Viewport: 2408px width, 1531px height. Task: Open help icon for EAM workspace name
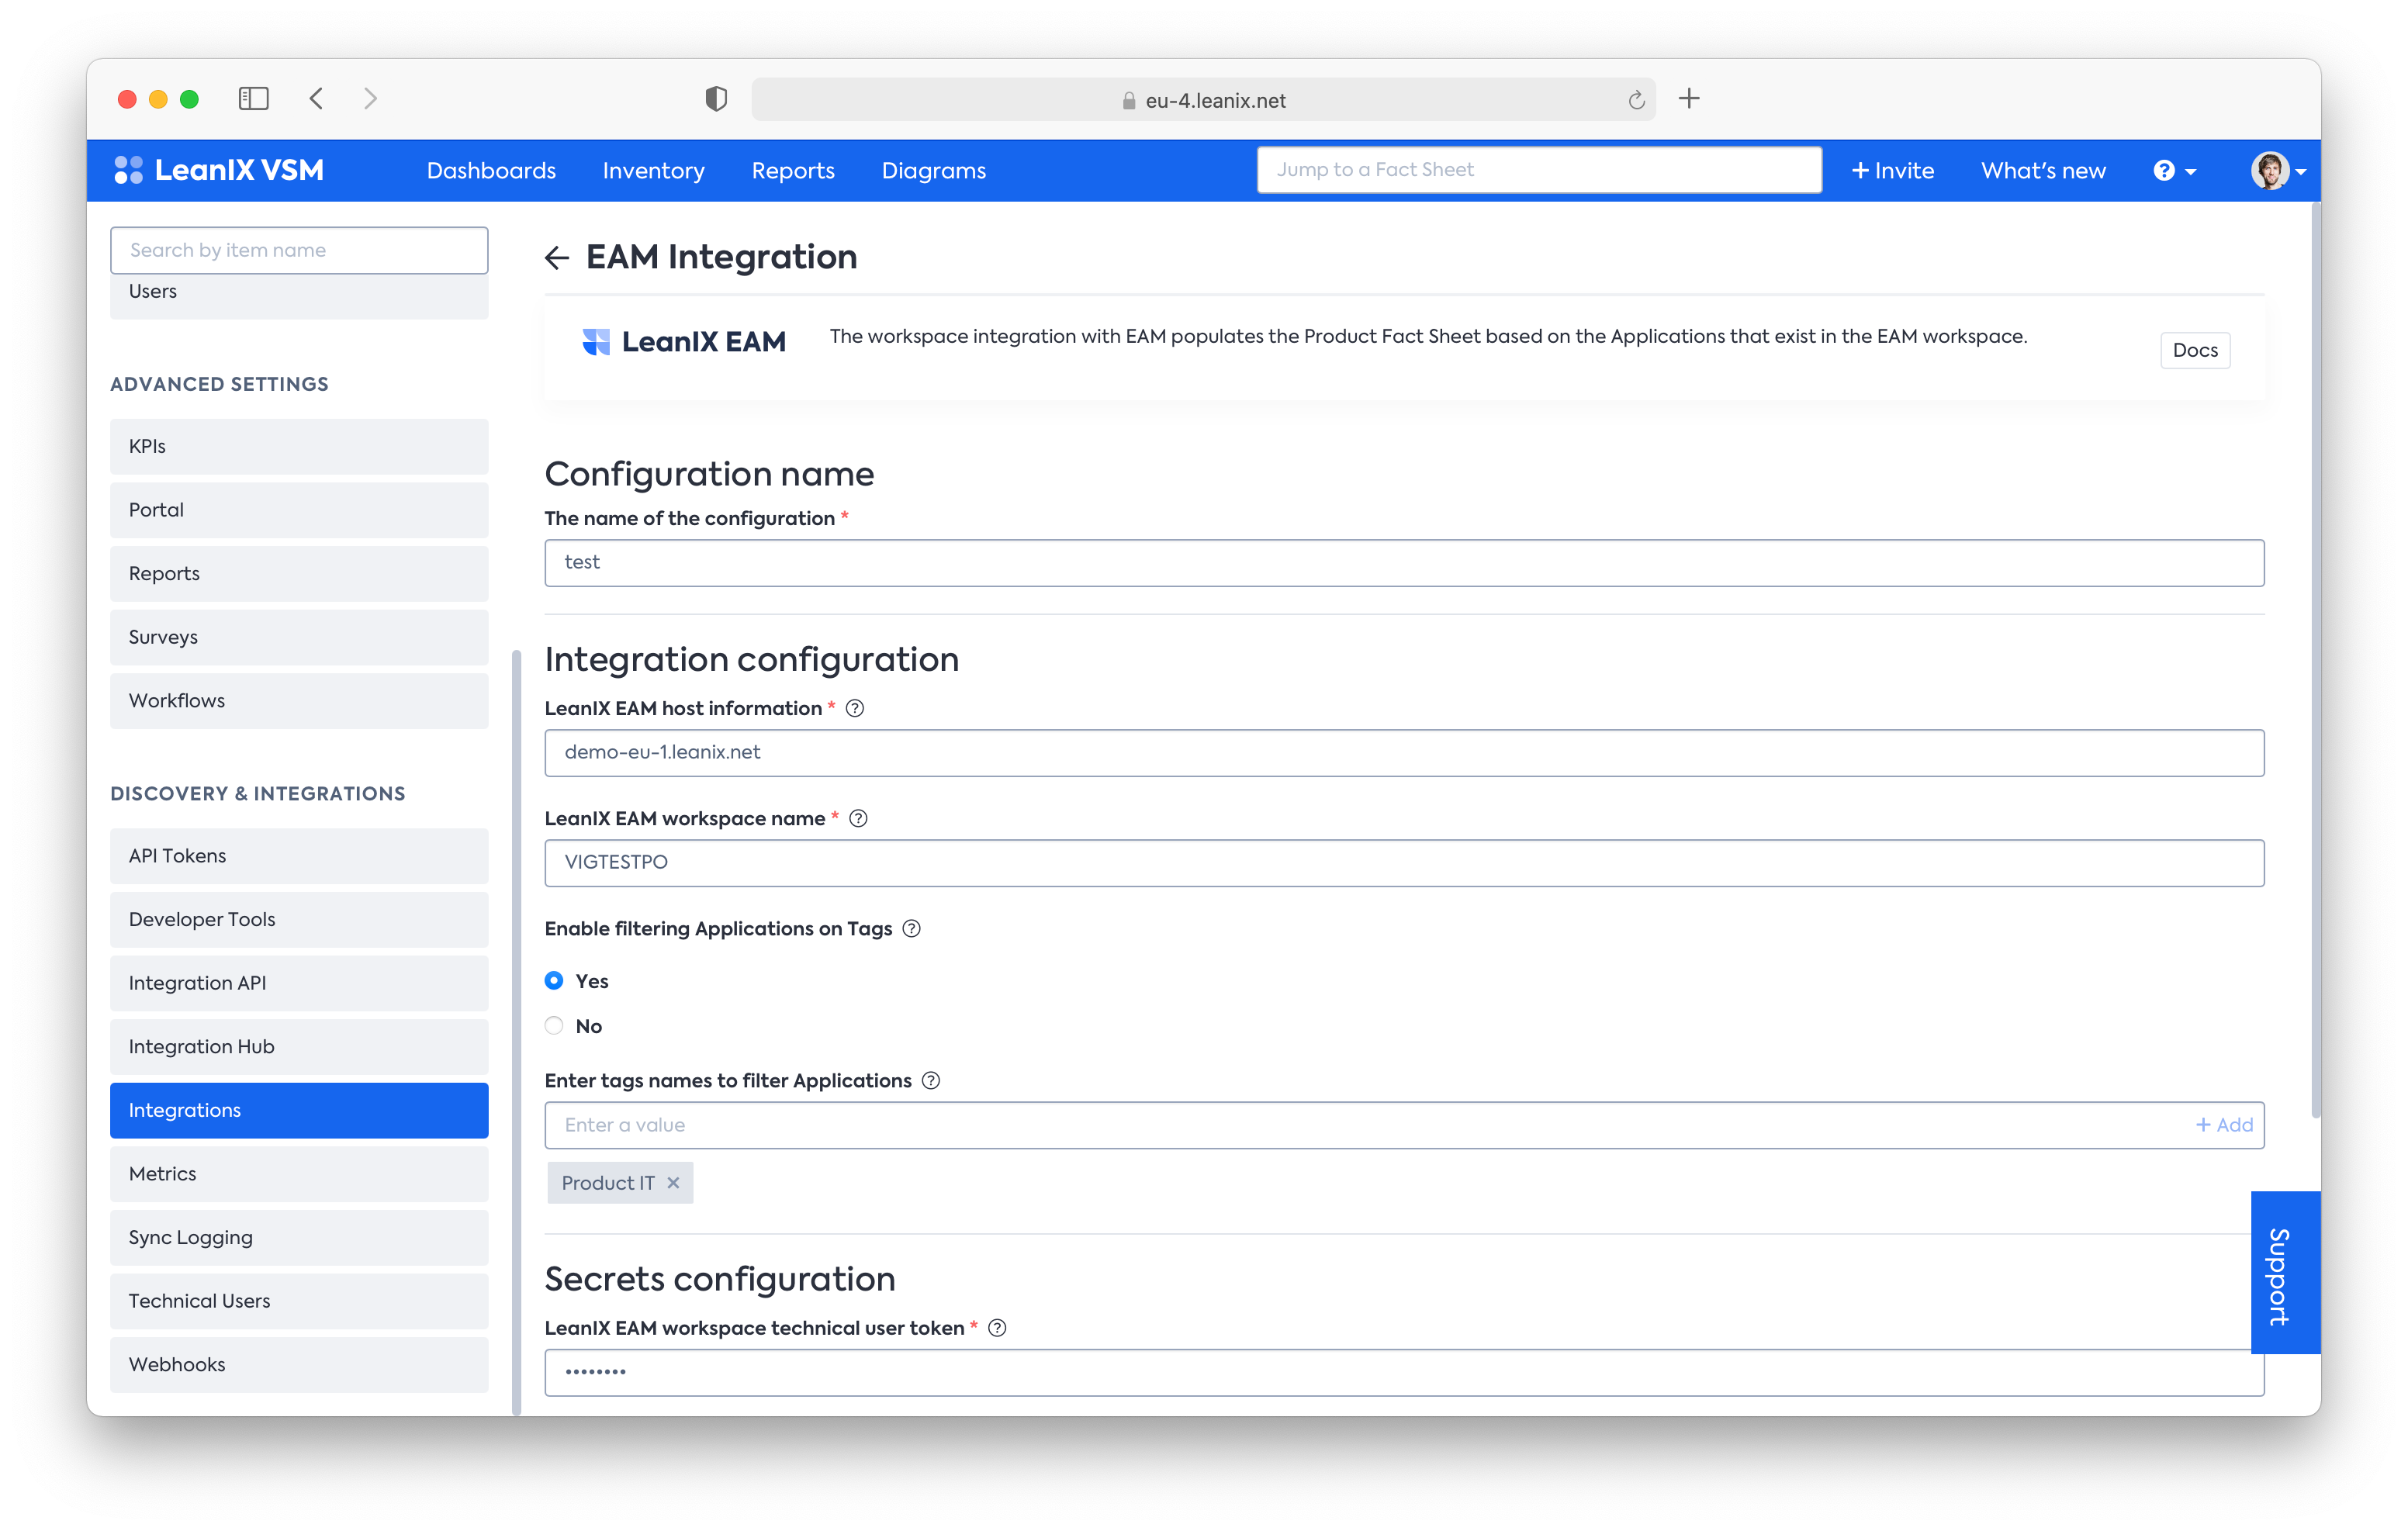(x=858, y=818)
